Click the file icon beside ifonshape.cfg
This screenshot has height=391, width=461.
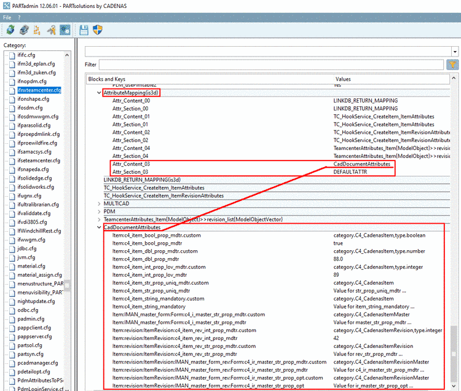(x=12, y=100)
